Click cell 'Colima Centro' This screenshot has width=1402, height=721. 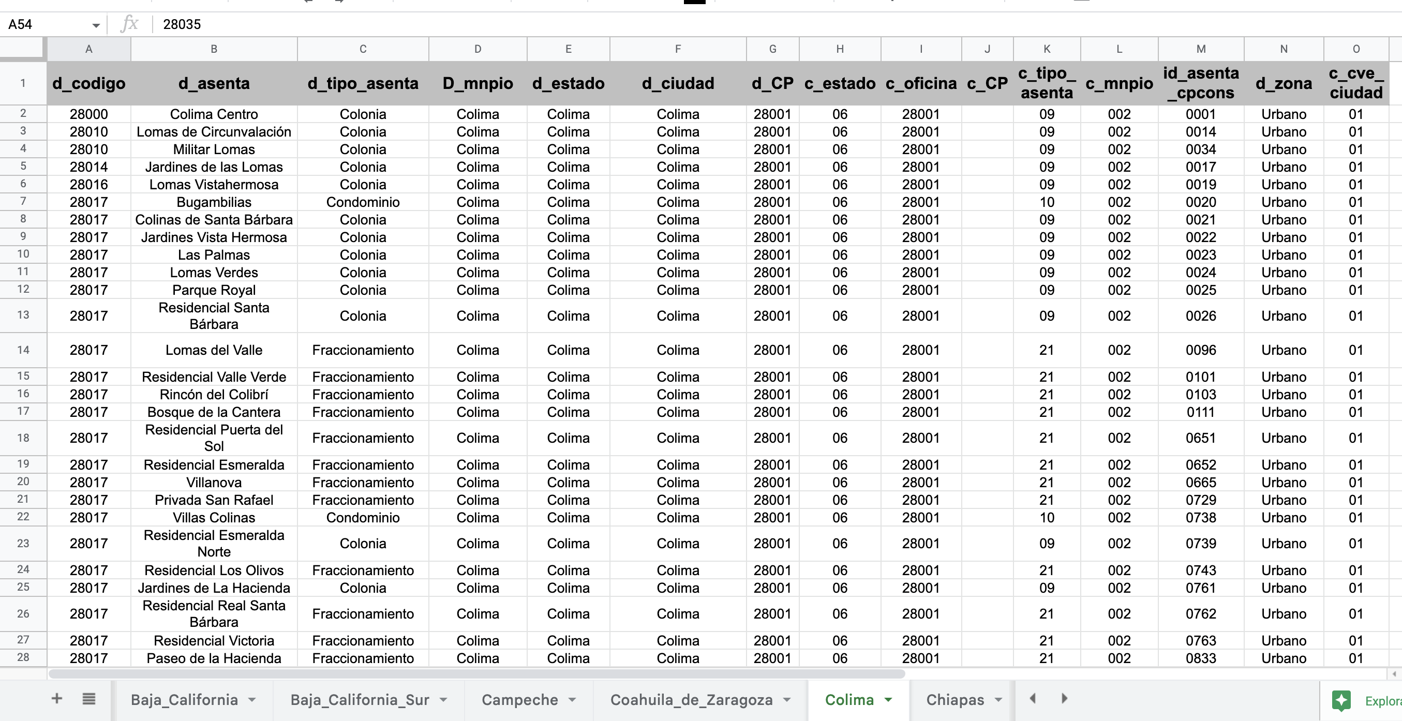point(214,114)
